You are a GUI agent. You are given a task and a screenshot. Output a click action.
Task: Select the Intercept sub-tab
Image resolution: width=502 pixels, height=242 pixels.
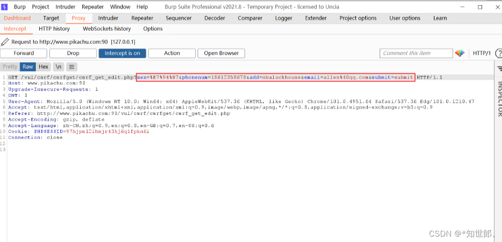[x=15, y=29]
